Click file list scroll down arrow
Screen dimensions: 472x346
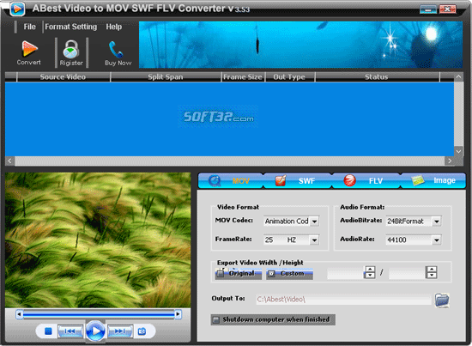[x=458, y=151]
